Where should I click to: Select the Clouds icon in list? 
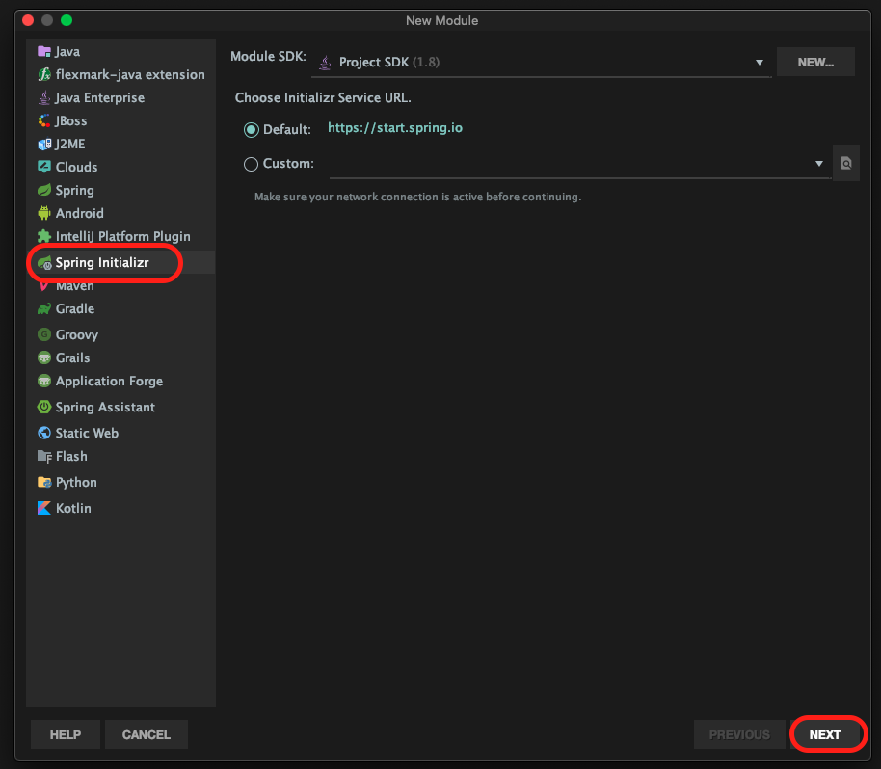pyautogui.click(x=43, y=167)
